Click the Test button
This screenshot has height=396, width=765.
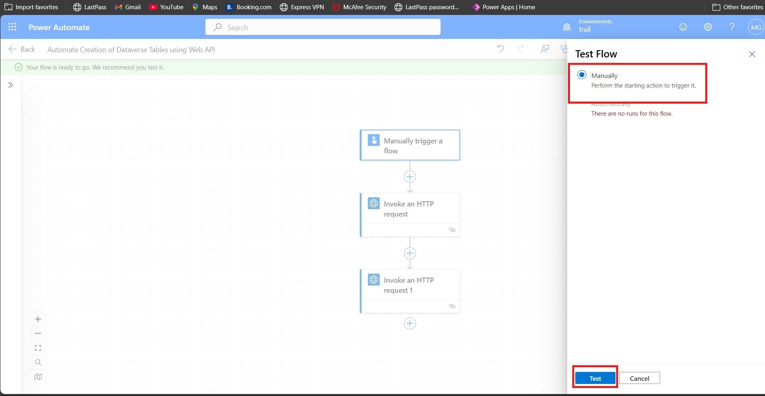coord(595,378)
